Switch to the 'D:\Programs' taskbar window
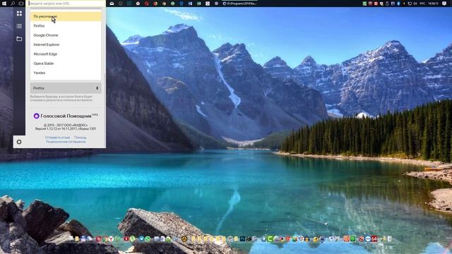The image size is (452, 254). pyautogui.click(x=240, y=4)
